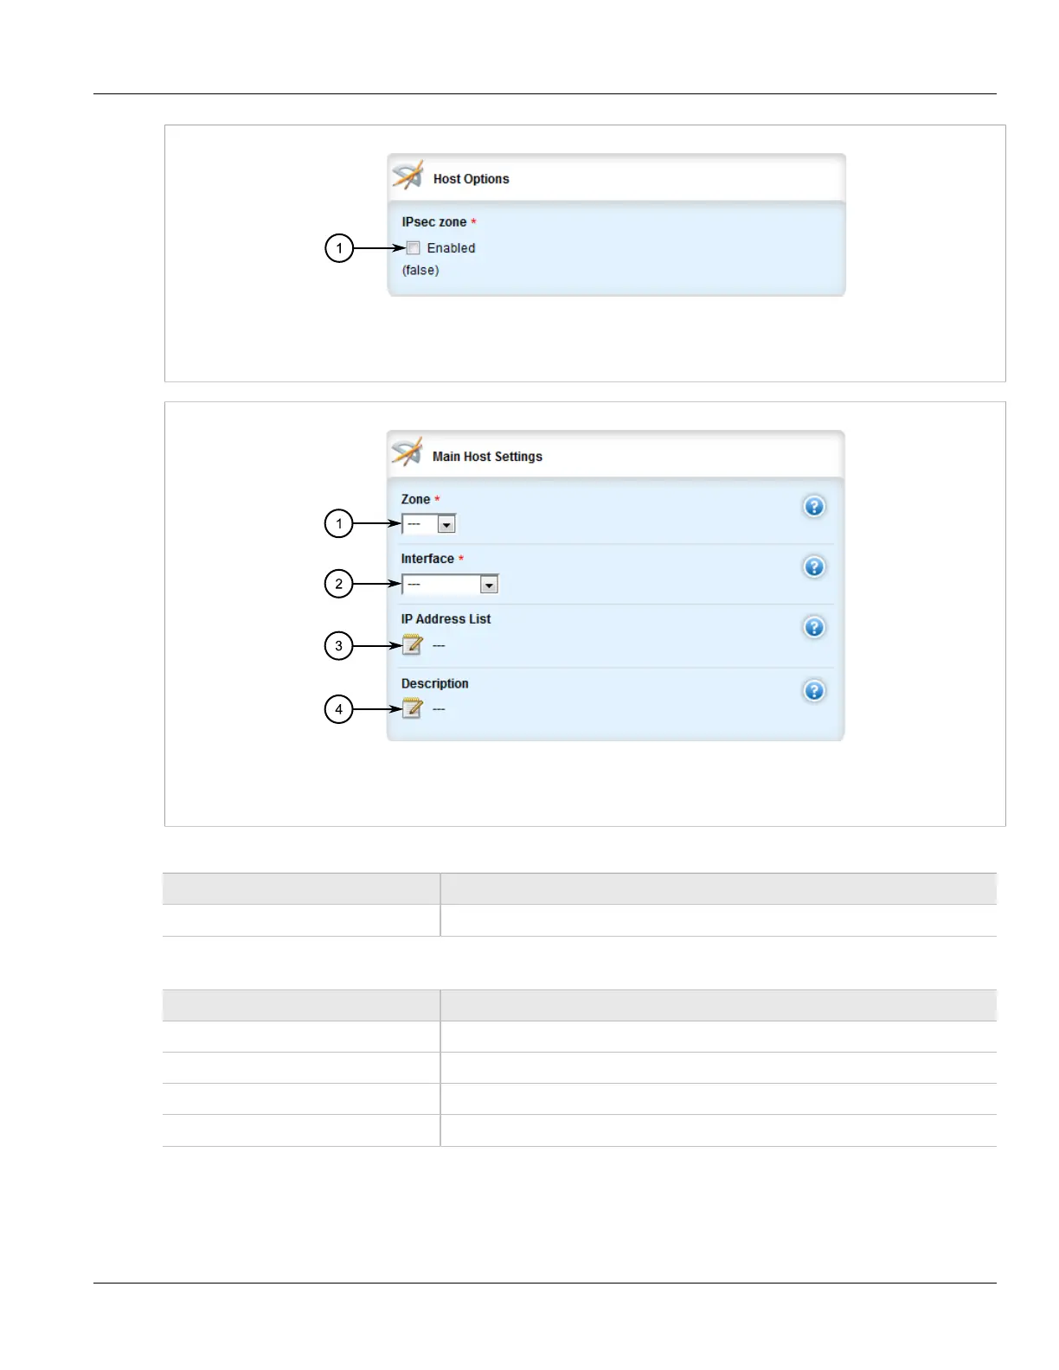1059x1370 pixels.
Task: Click the Main Host Settings panel icon
Action: [x=407, y=453]
